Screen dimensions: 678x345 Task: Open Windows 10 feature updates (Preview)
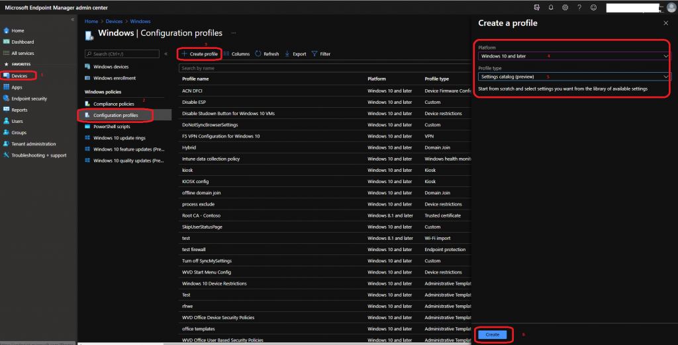(x=128, y=149)
